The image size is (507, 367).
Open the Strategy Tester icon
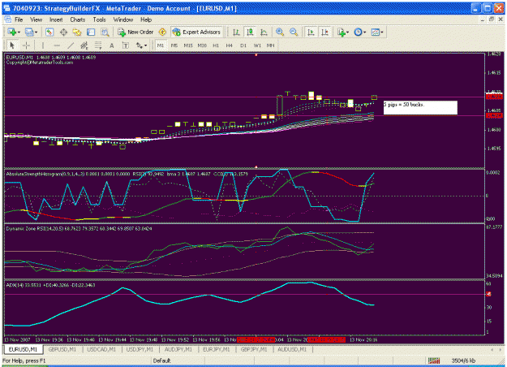pyautogui.click(x=105, y=32)
